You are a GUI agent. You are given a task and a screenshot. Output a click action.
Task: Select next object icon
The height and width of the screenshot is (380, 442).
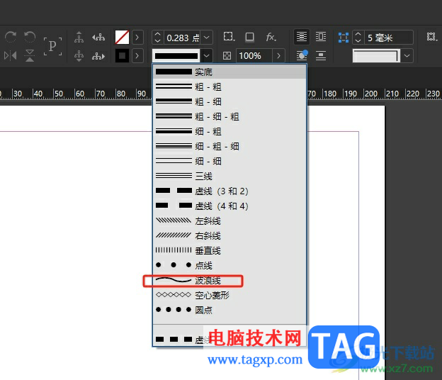click(x=98, y=56)
